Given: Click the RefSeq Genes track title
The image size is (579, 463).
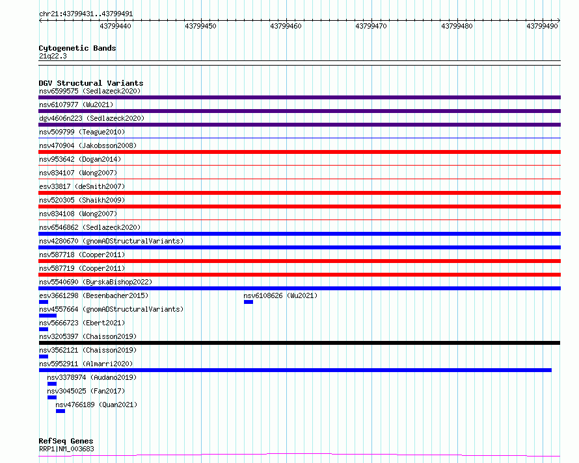Looking at the screenshot, I should 66,442.
